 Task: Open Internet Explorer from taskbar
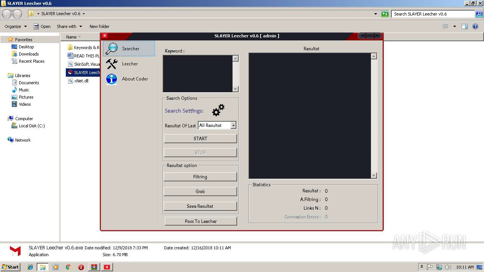(30, 267)
